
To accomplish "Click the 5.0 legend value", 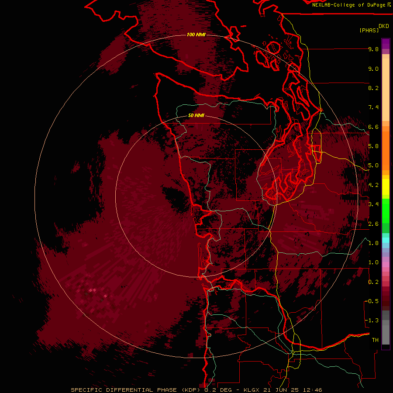I will tap(373, 165).
